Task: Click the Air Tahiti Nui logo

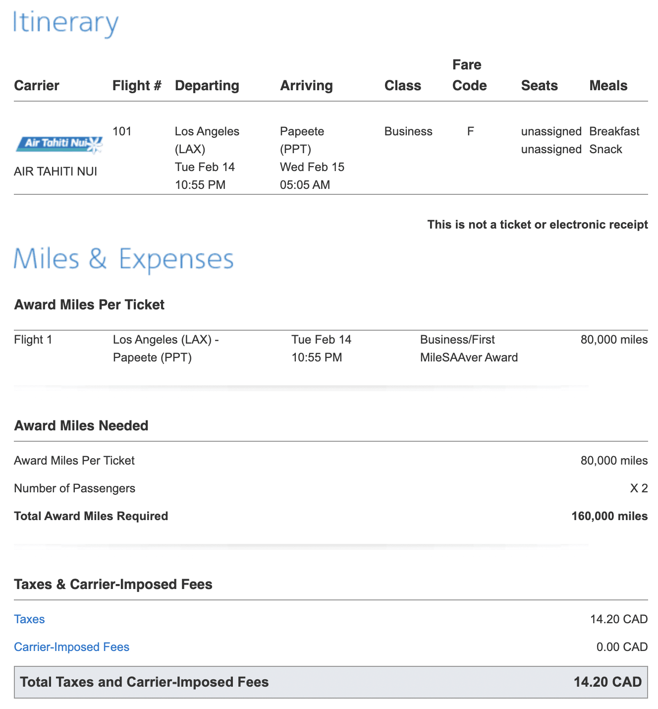Action: pyautogui.click(x=59, y=144)
